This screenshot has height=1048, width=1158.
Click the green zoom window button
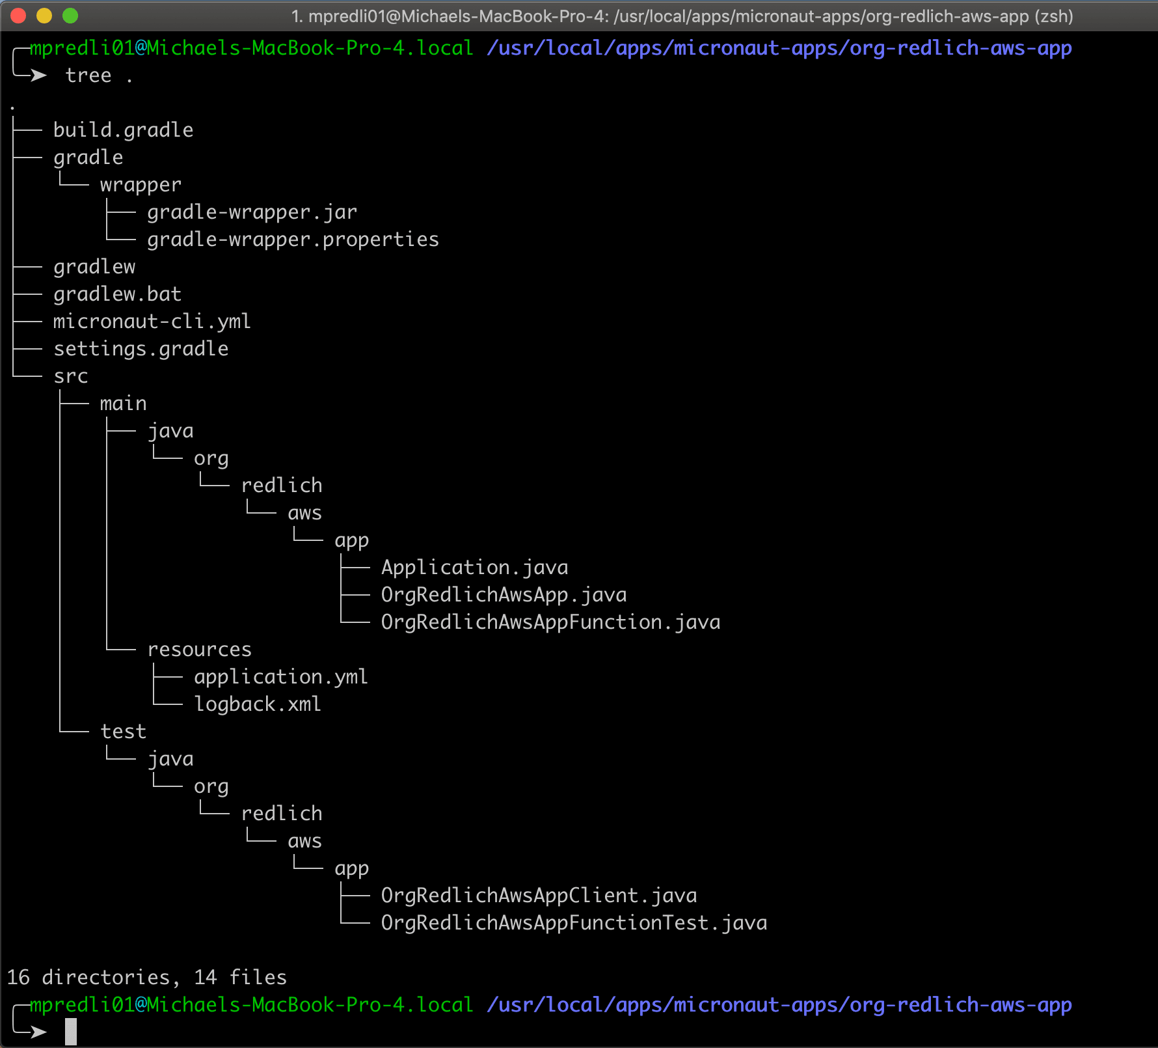70,16
